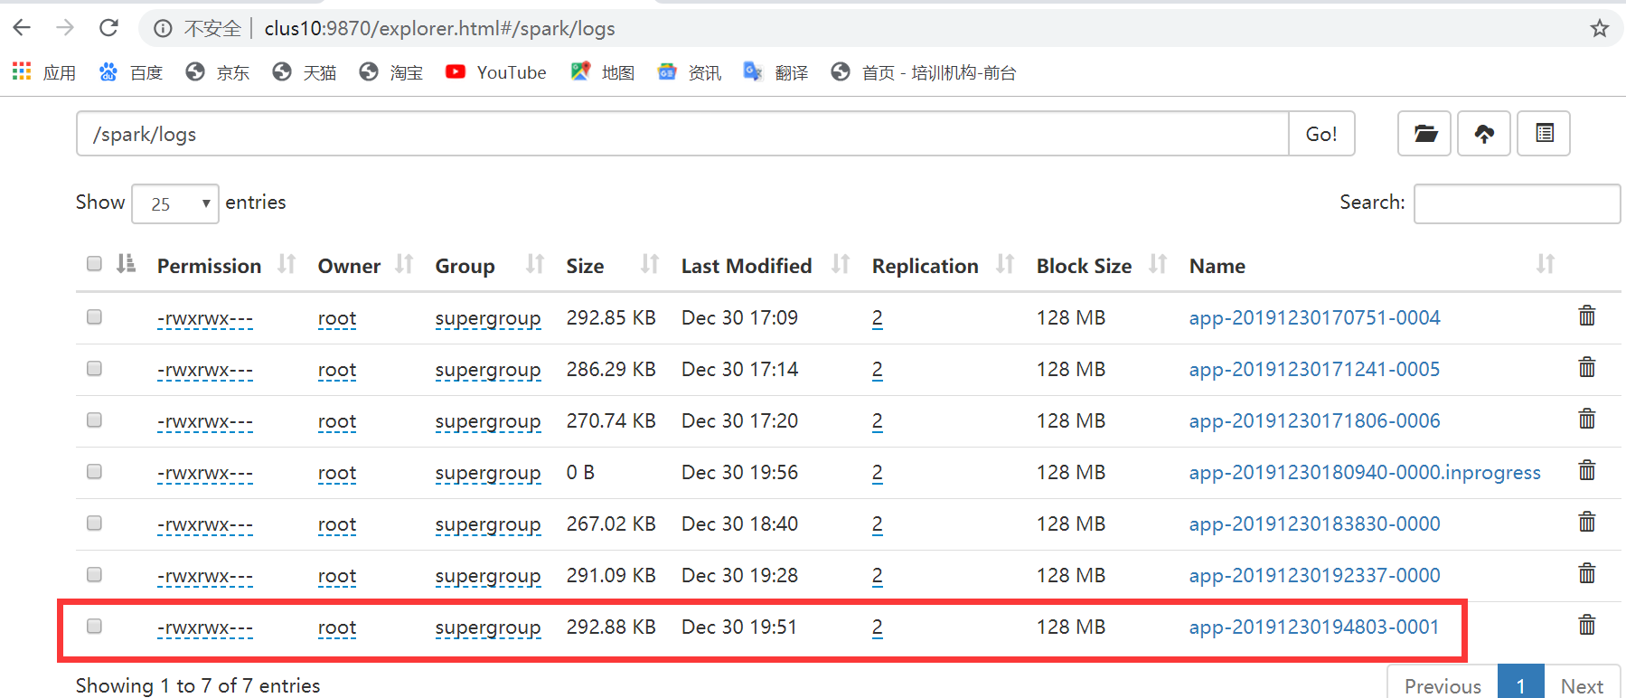The image size is (1626, 698).
Task: Open file app-20191230171806-0006
Action: [x=1314, y=420]
